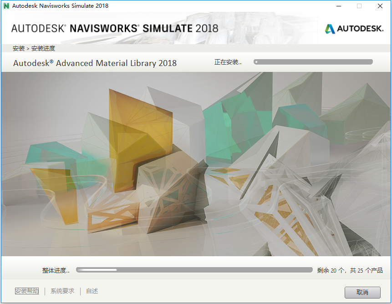
Task: Click the Autodesk logo in header
Action: pos(354,29)
